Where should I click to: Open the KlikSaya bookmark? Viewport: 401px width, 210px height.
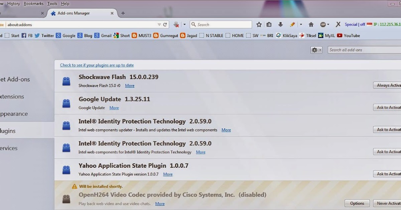tap(287, 36)
